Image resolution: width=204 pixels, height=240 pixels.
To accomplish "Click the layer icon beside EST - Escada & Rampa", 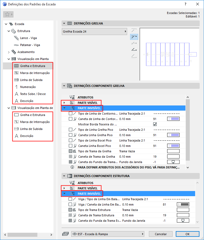I will pyautogui.click(x=66, y=234).
